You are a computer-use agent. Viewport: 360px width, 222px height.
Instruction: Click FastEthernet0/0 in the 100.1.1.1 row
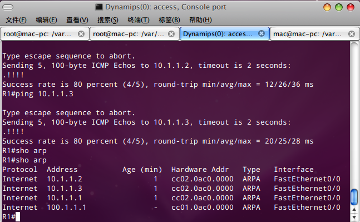pos(307,208)
